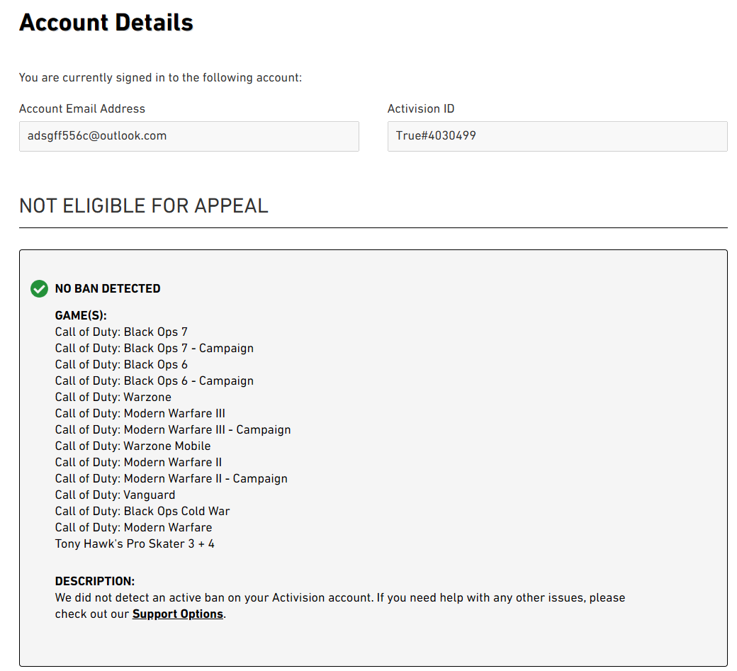Click the Account Details heading
This screenshot has width=737, height=671.
click(106, 23)
